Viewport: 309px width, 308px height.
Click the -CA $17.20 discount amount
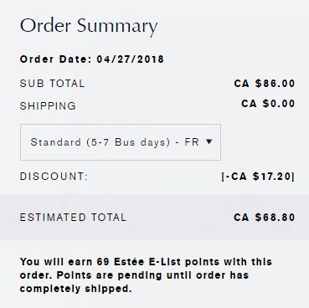[258, 177]
